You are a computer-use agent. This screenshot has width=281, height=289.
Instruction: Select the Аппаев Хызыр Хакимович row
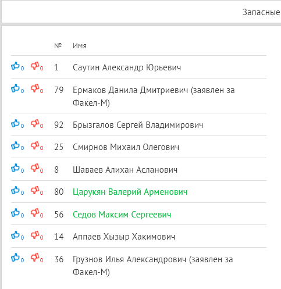[138, 236]
